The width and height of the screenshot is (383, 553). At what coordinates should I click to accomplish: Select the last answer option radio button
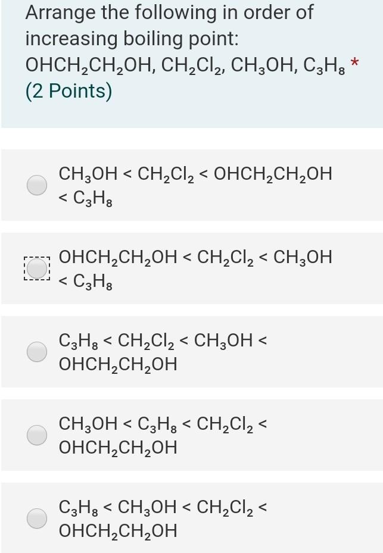37,518
